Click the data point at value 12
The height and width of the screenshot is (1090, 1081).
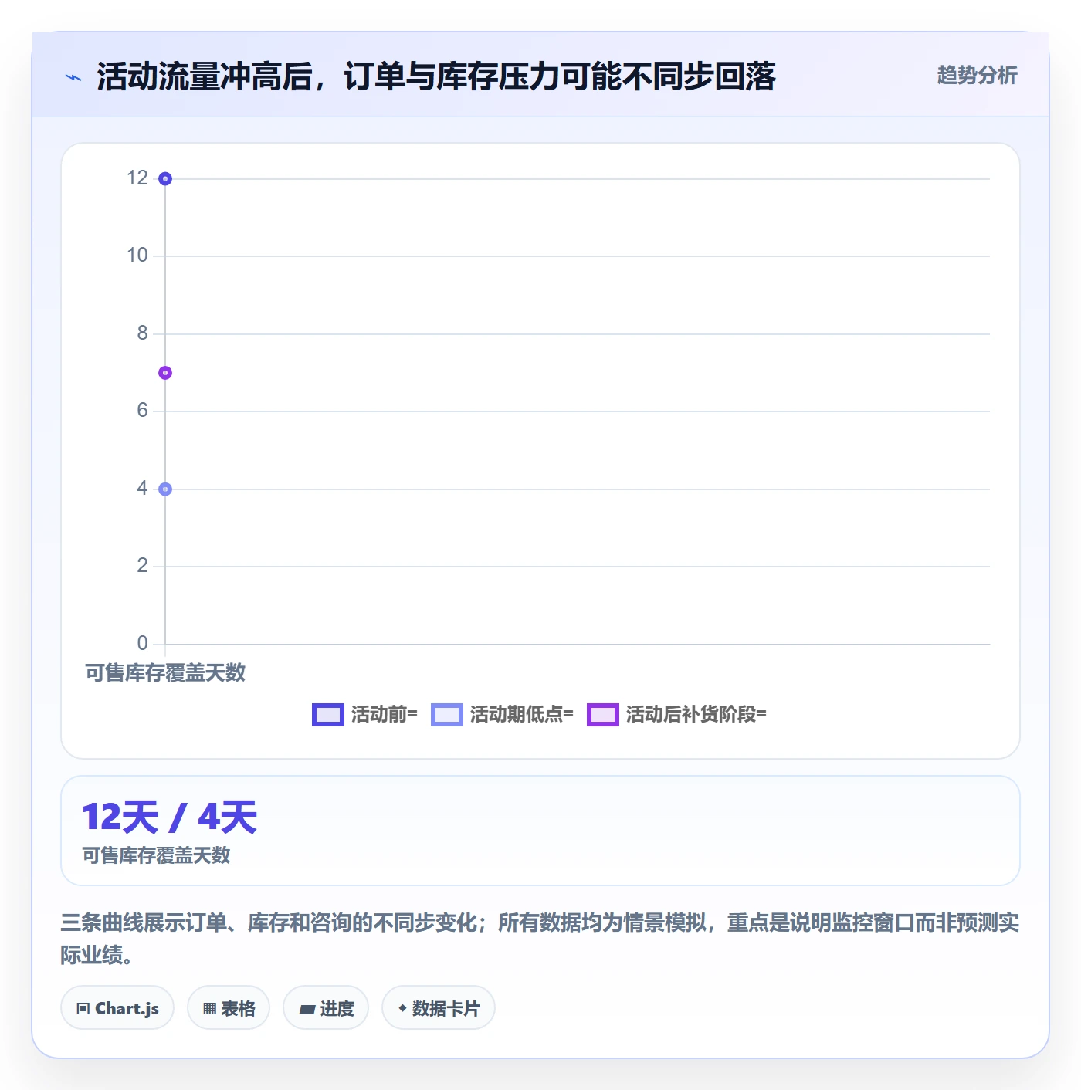[165, 179]
